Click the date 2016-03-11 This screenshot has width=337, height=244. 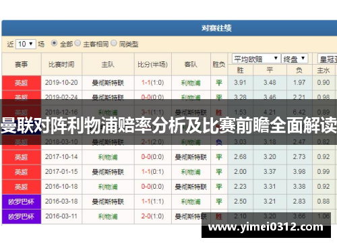[61, 216]
